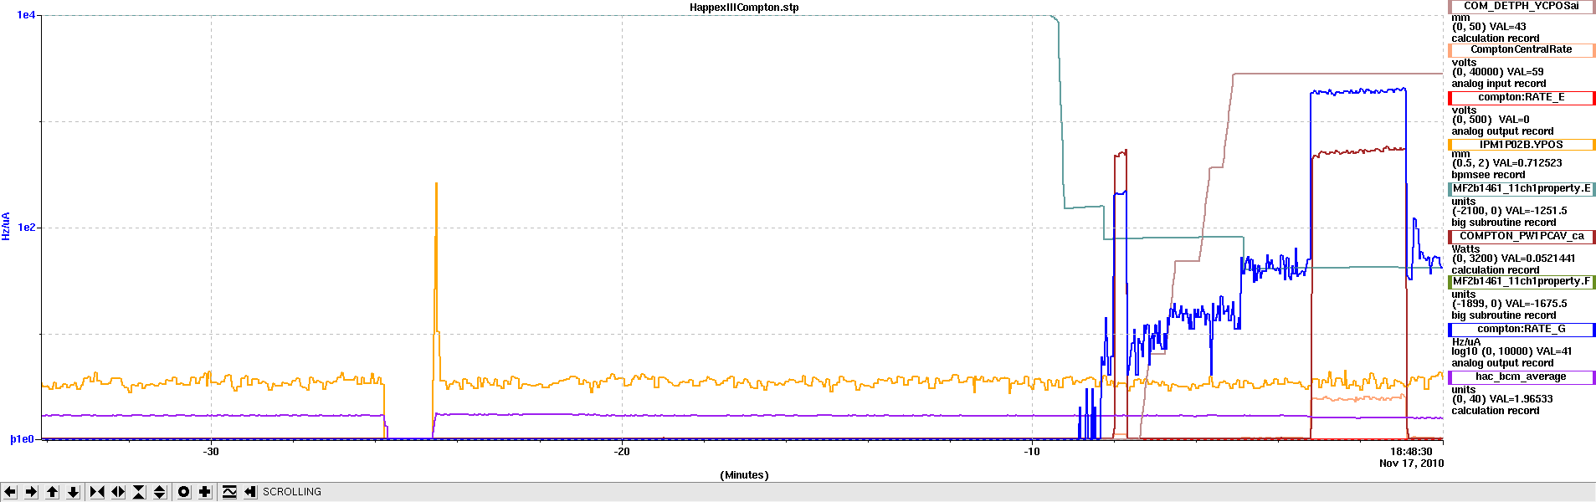1596x502 pixels.
Task: Pan the graph left with arrow button
Action: [10, 492]
